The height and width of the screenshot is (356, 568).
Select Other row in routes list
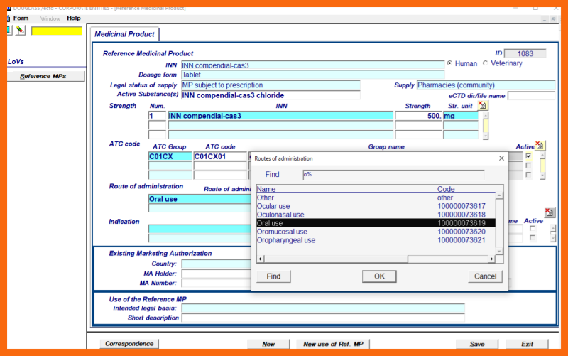point(376,198)
